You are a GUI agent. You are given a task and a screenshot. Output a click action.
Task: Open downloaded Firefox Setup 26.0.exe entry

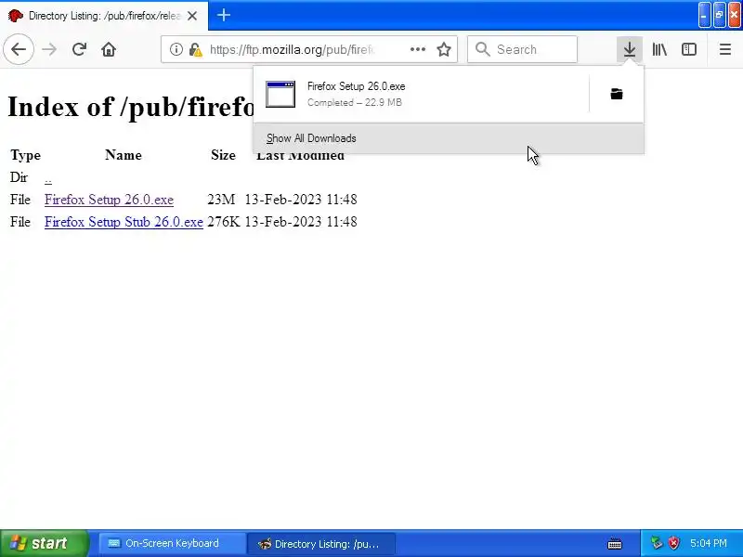421,94
